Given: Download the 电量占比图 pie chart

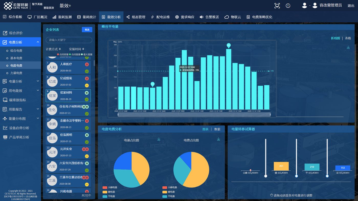Looking at the screenshot, I should [x=159, y=139].
